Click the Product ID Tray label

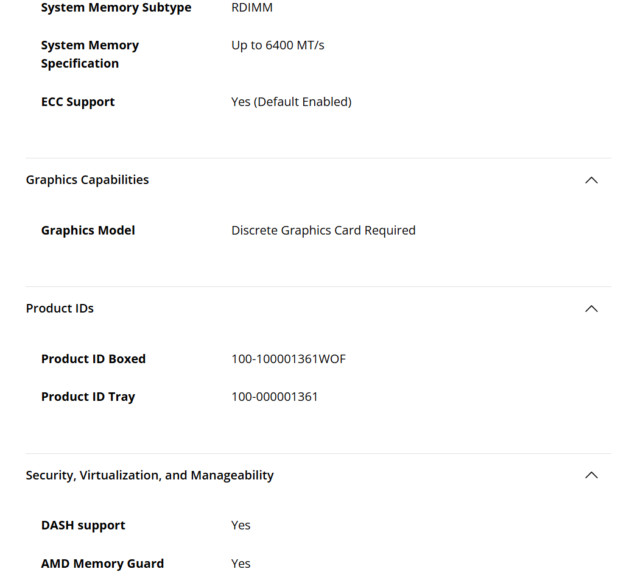click(88, 397)
